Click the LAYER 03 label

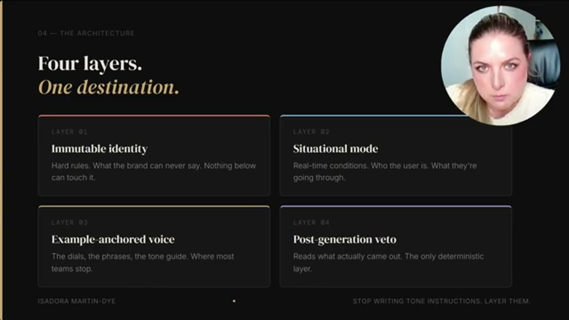(69, 223)
